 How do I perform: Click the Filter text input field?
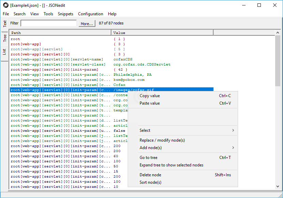click(x=48, y=23)
